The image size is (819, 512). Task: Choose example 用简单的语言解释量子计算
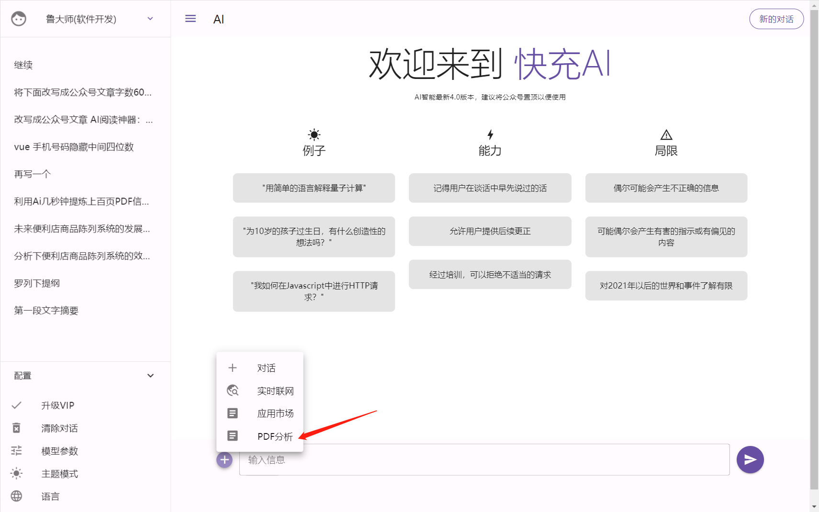[x=314, y=188]
